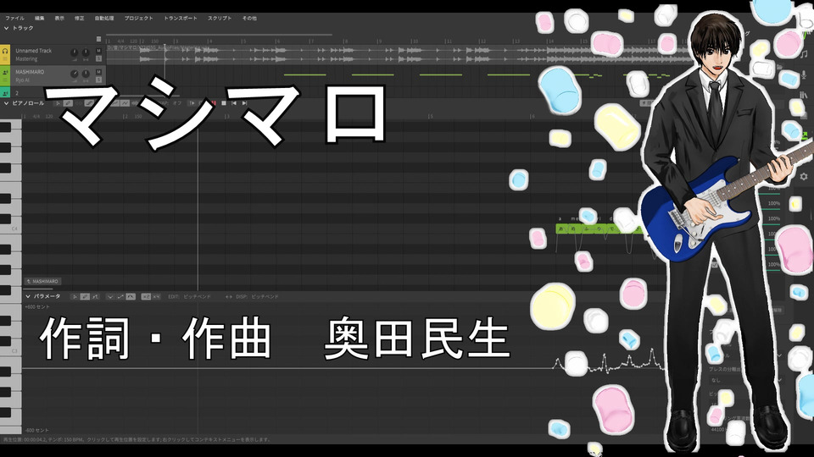Click measure 7 on the arrangement ruler
814x457 pixels.
(x=311, y=41)
